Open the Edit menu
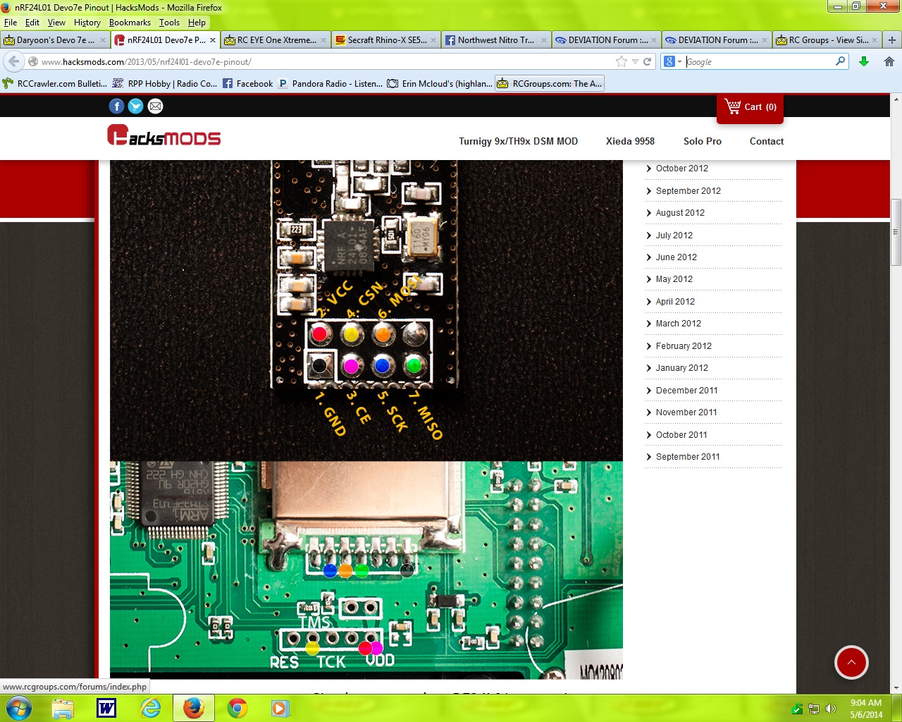Viewport: 902px width, 722px height. click(x=32, y=23)
